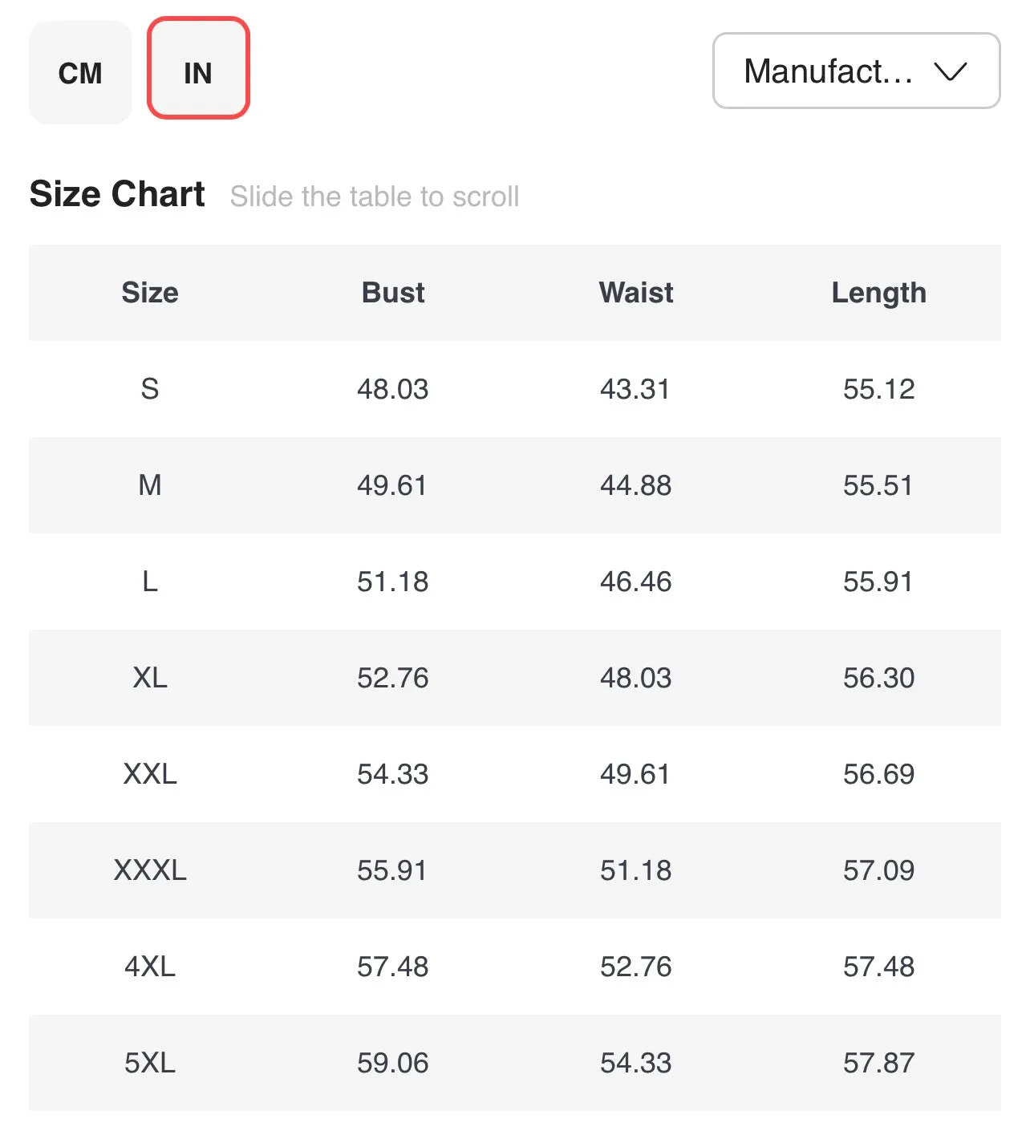Select the XXXL size row label
The width and height of the screenshot is (1030, 1127).
[150, 870]
